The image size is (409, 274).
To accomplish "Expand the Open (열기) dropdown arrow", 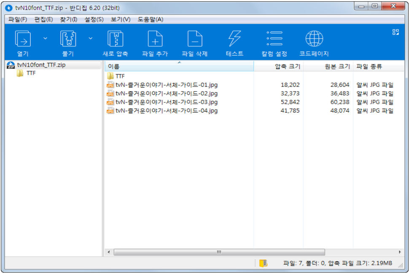I will [x=45, y=38].
